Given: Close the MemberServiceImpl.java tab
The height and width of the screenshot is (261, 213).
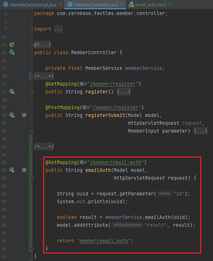Looking at the screenshot, I should point(60,5).
